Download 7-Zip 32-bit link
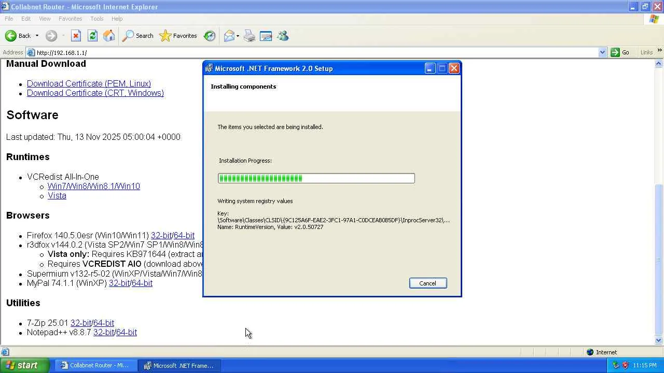Screen dimensions: 664x373 (81, 323)
